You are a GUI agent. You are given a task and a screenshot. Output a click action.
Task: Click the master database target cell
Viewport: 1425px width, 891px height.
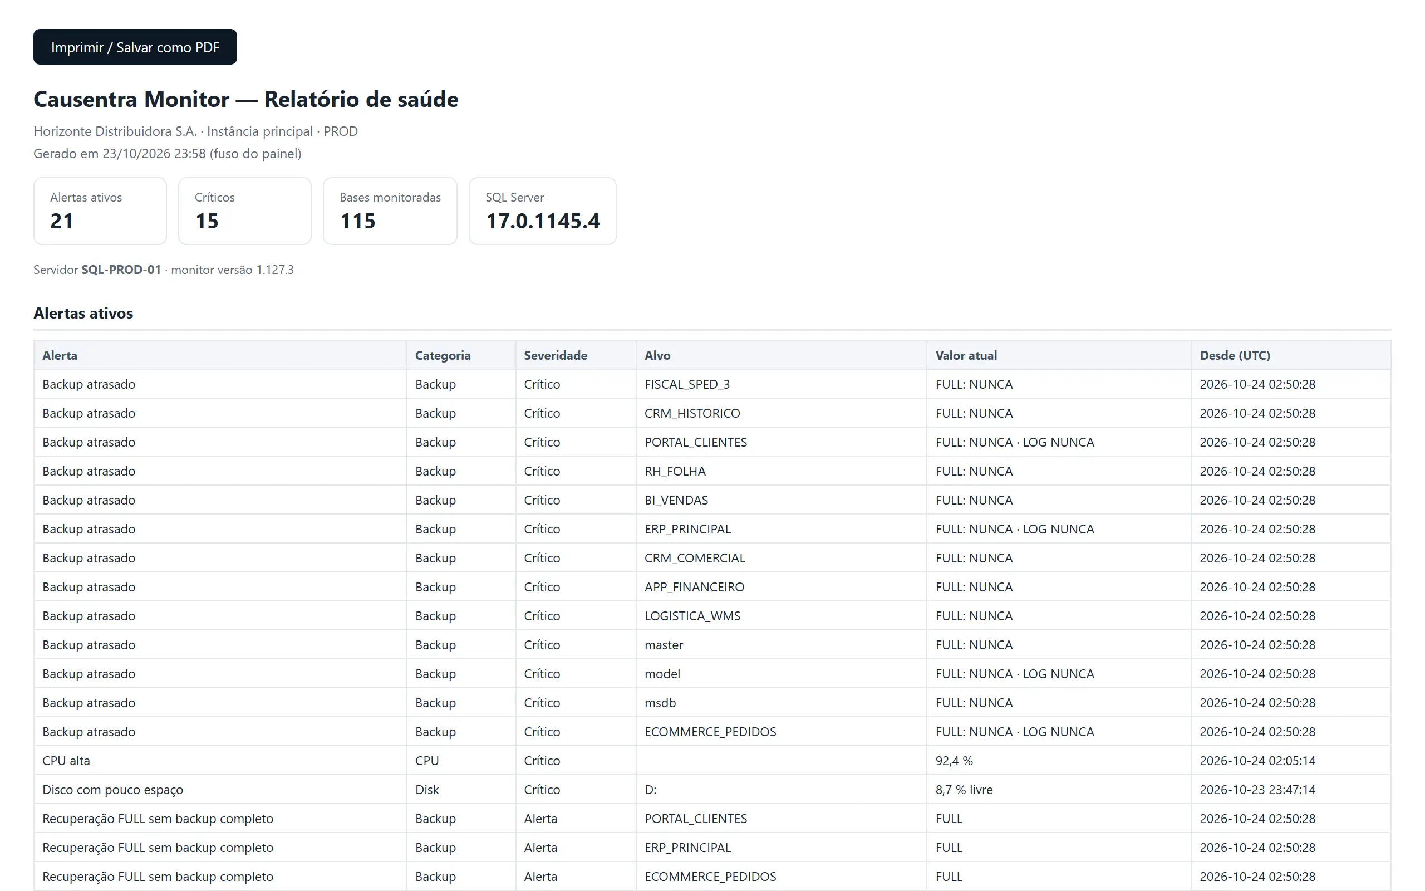781,645
